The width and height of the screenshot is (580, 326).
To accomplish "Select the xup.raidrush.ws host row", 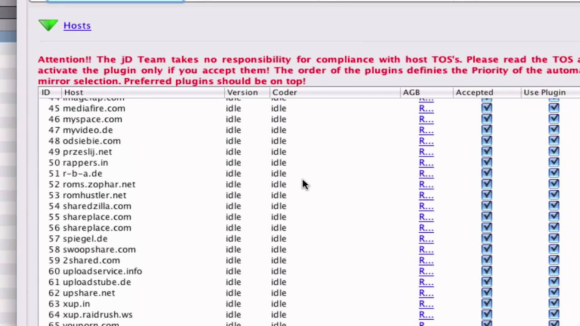I will point(309,315).
